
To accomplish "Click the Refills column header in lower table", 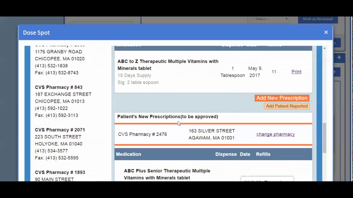I will coord(263,154).
